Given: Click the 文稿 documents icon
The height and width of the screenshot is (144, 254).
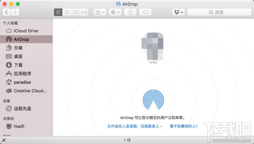Looking at the screenshot, I should pyautogui.click(x=9, y=48).
